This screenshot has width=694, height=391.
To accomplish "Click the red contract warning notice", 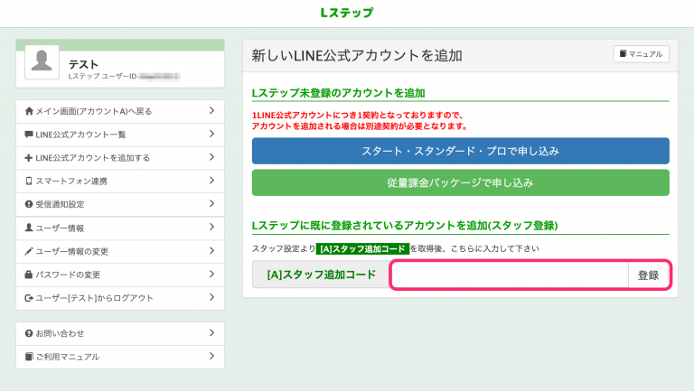I will (360, 121).
